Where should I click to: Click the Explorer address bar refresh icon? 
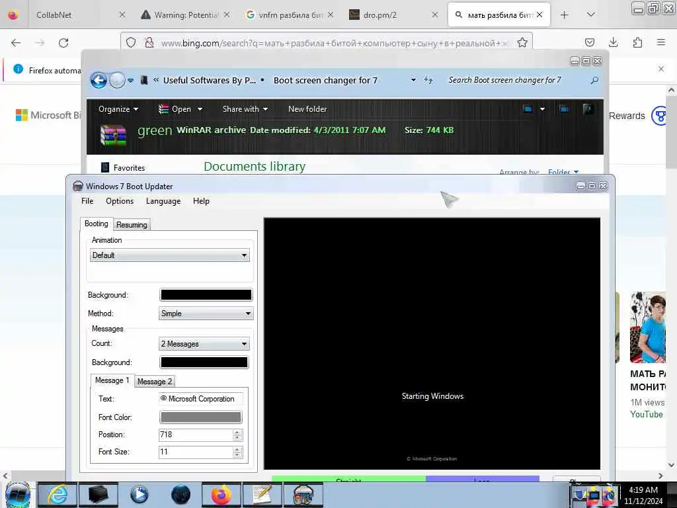pos(428,80)
